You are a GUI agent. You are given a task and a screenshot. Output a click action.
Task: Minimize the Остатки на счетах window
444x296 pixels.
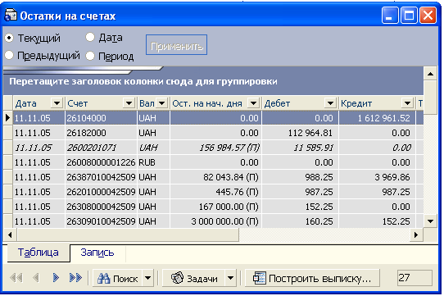(390, 15)
